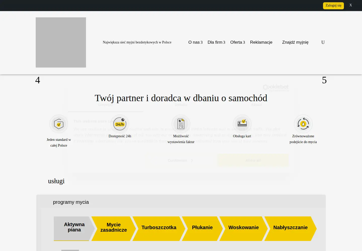Expand the Oferta menu
Screen dimensions: 362x251
238,42
